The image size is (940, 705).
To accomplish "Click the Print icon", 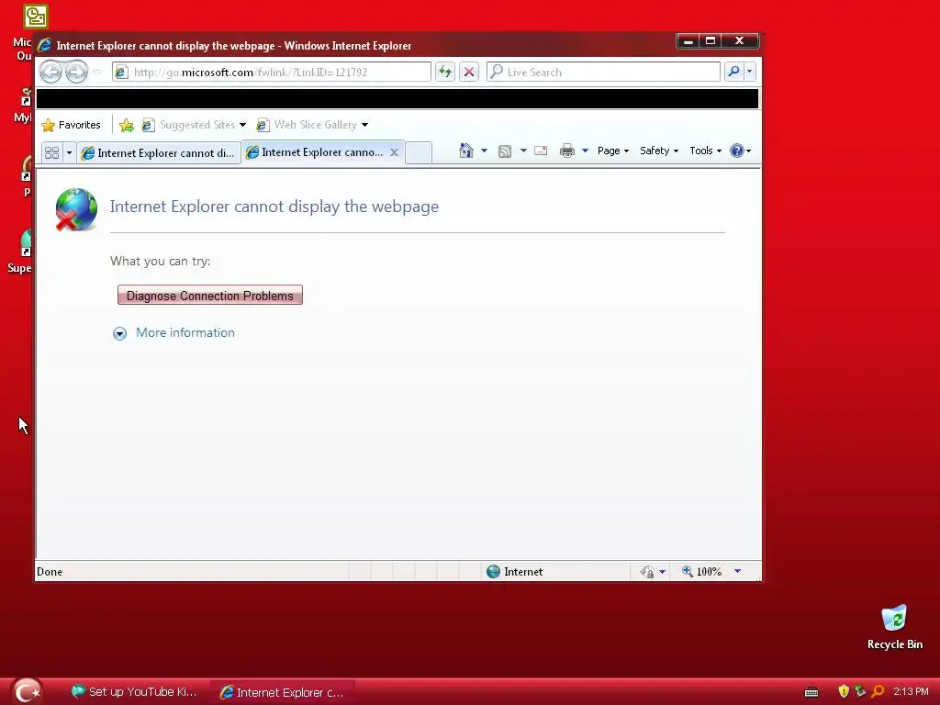I will click(566, 151).
